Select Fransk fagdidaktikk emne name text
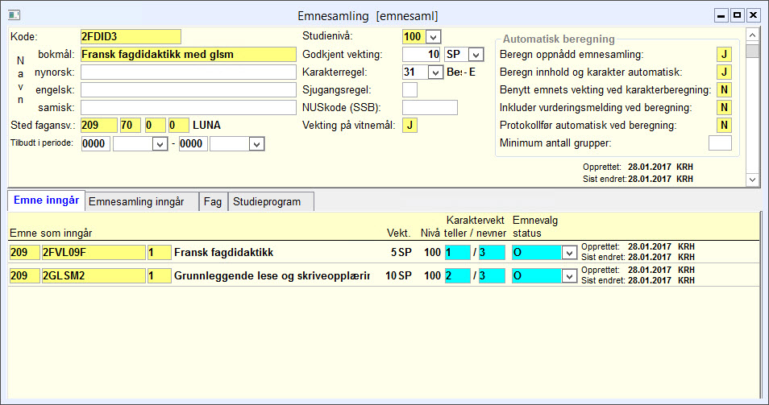Screen dimensions: 769x405 coord(223,253)
